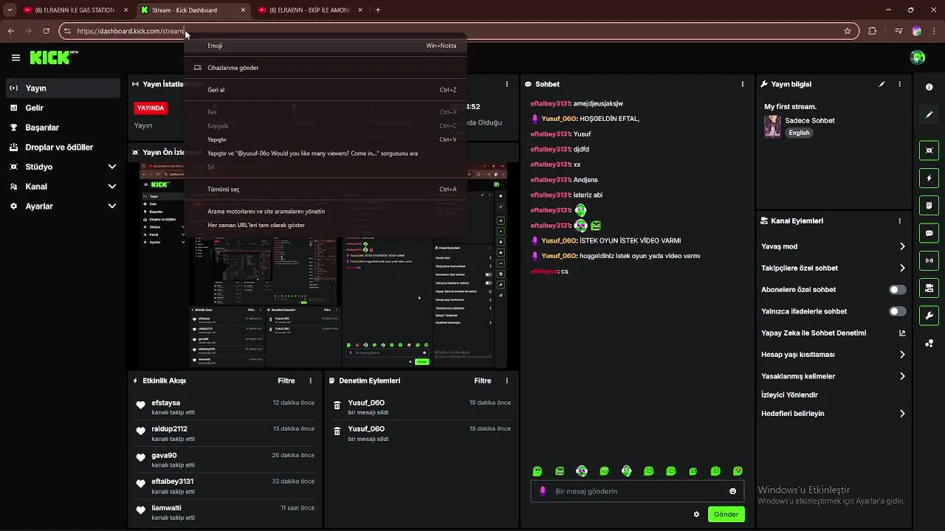Choose Yapıştır in the context menu
945x531 pixels.
click(x=325, y=139)
